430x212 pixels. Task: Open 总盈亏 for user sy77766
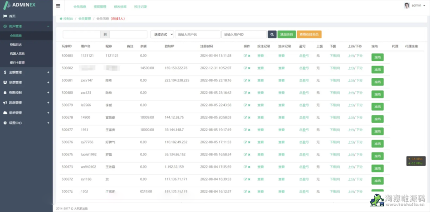(x=304, y=142)
